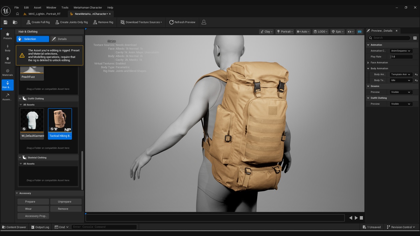This screenshot has height=236, width=420.
Task: Play the preview animation forward
Action: (x=356, y=218)
